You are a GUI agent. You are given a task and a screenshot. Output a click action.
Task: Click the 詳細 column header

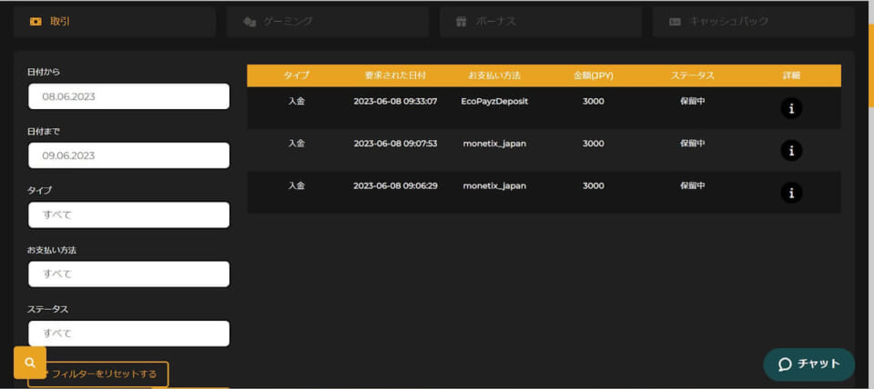coord(791,75)
